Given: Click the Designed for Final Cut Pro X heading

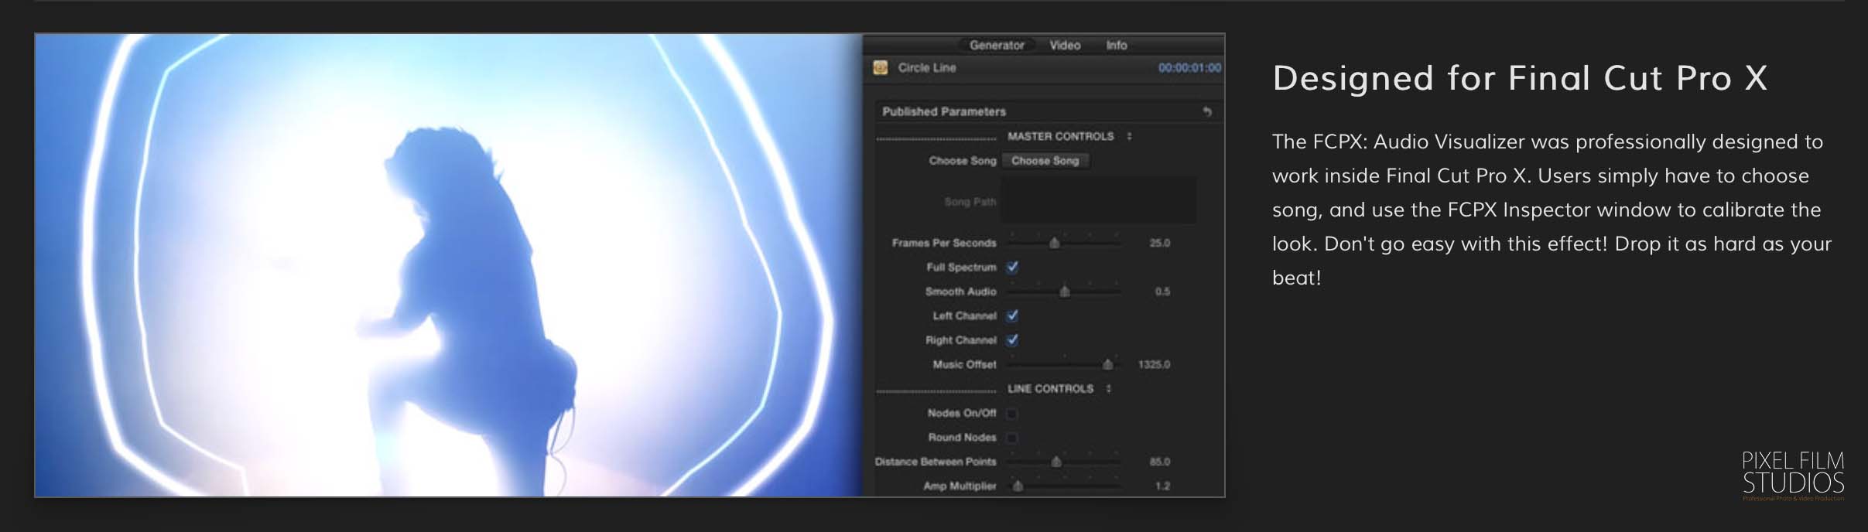Looking at the screenshot, I should tap(1520, 78).
